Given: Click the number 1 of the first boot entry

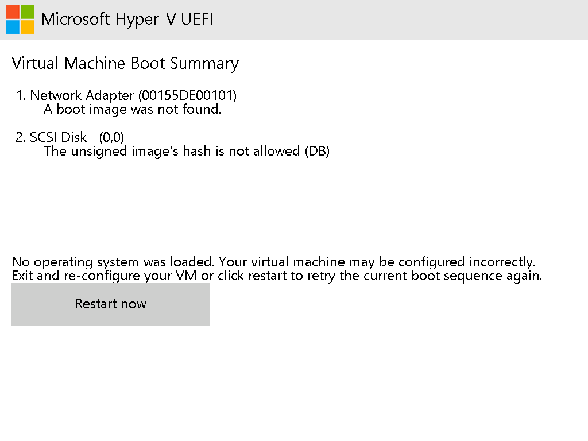Looking at the screenshot, I should pyautogui.click(x=20, y=95).
